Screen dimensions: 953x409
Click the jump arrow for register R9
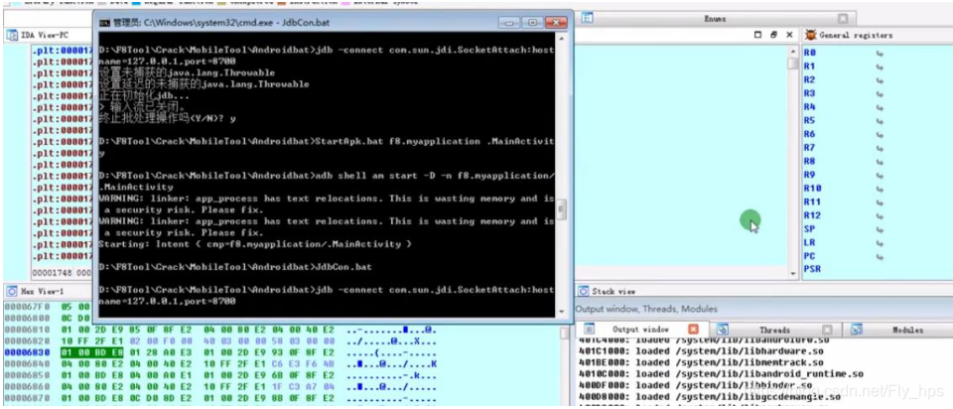pyautogui.click(x=879, y=175)
